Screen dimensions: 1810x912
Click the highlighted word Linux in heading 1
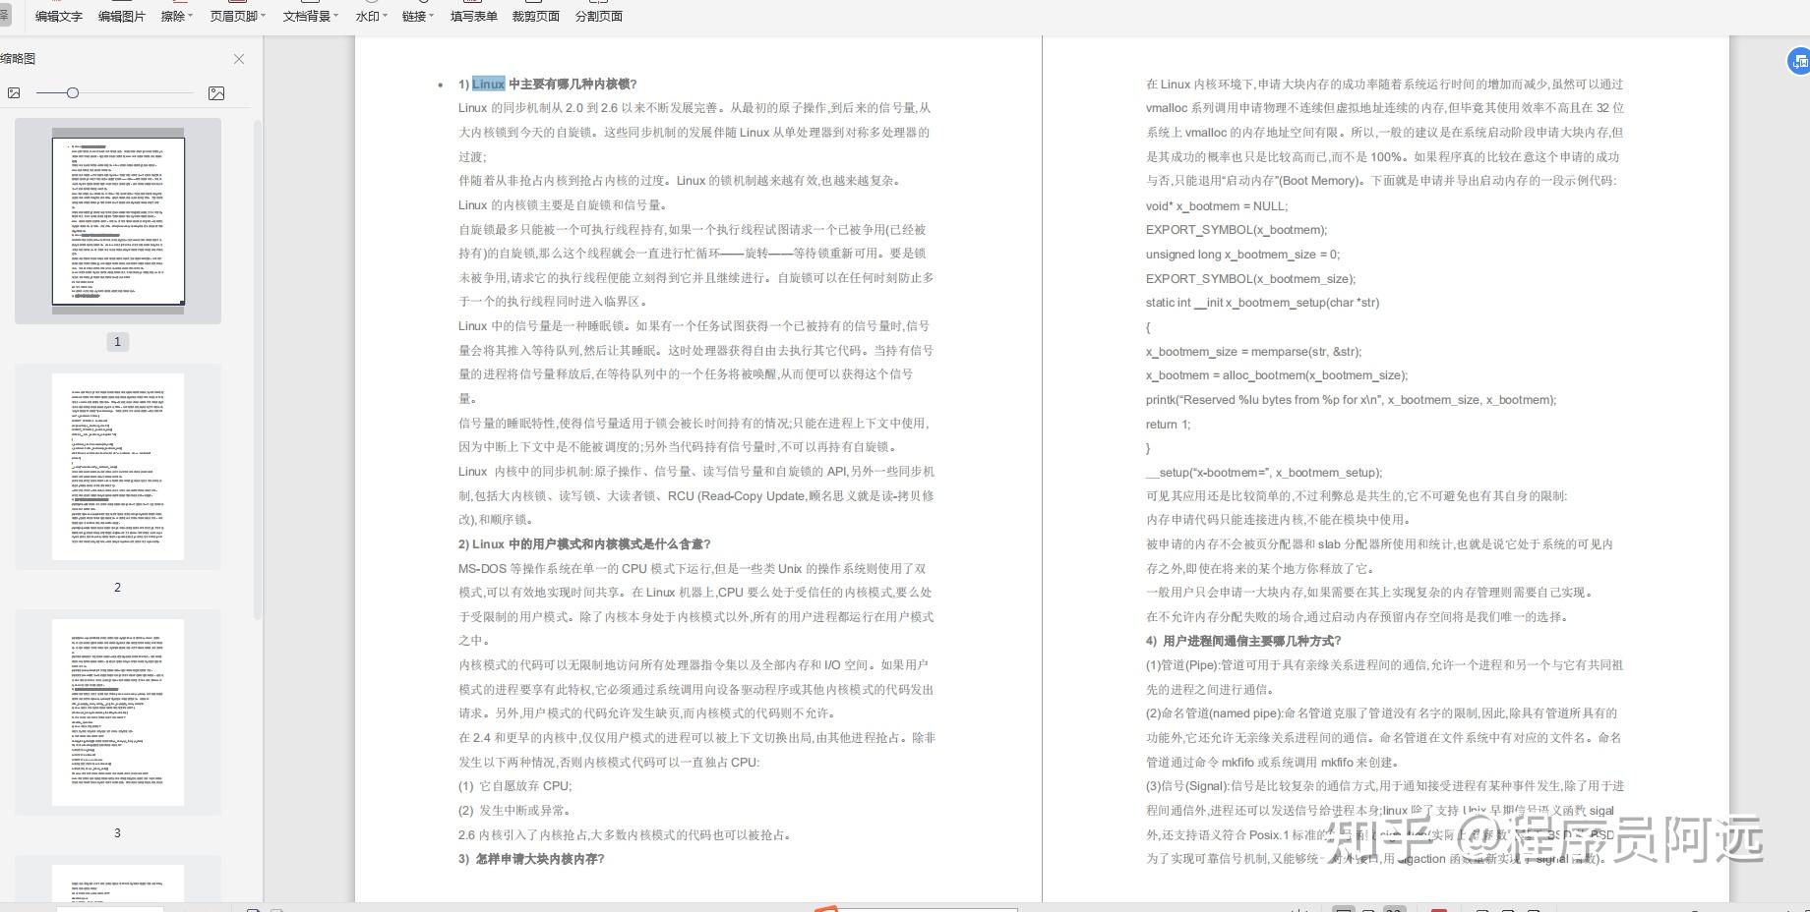click(x=488, y=84)
